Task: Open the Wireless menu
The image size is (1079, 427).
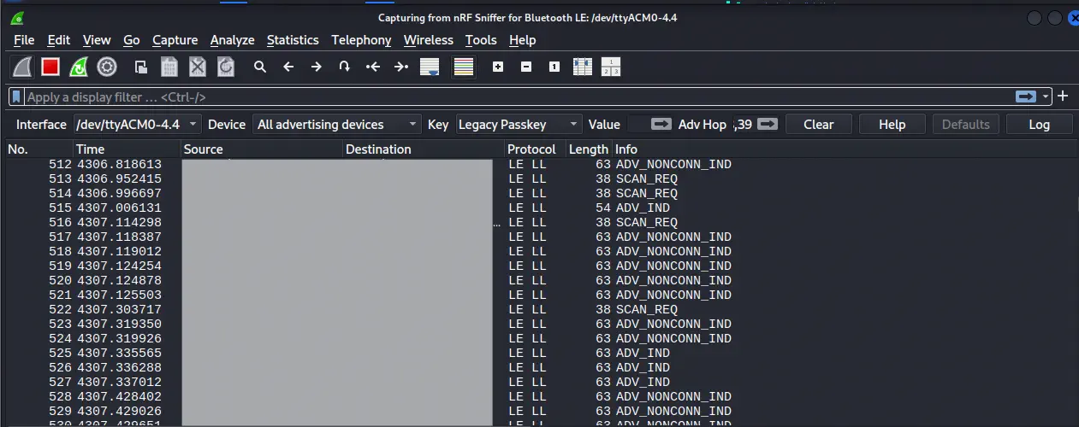Action: pos(428,40)
